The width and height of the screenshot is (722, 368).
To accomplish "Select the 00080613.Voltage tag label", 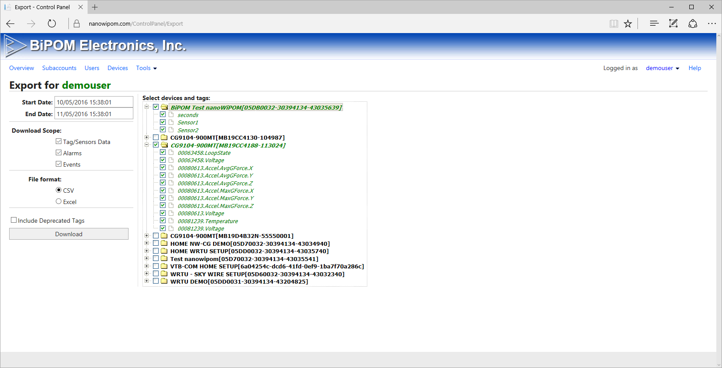I will (201, 214).
